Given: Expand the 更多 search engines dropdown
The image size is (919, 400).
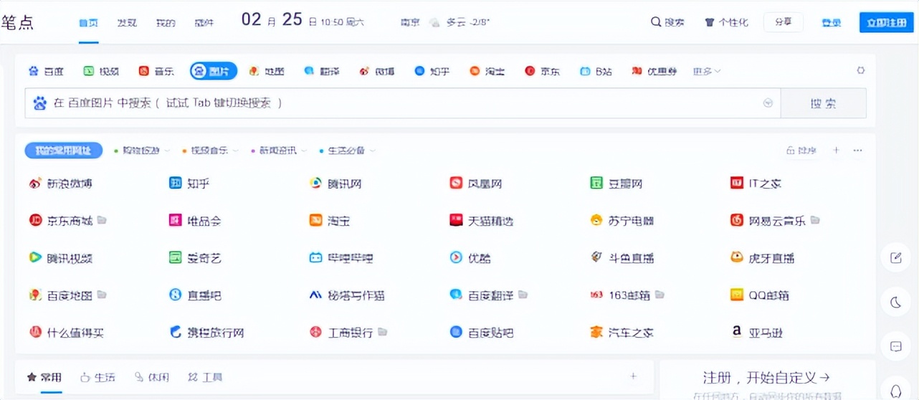Looking at the screenshot, I should click(x=707, y=71).
